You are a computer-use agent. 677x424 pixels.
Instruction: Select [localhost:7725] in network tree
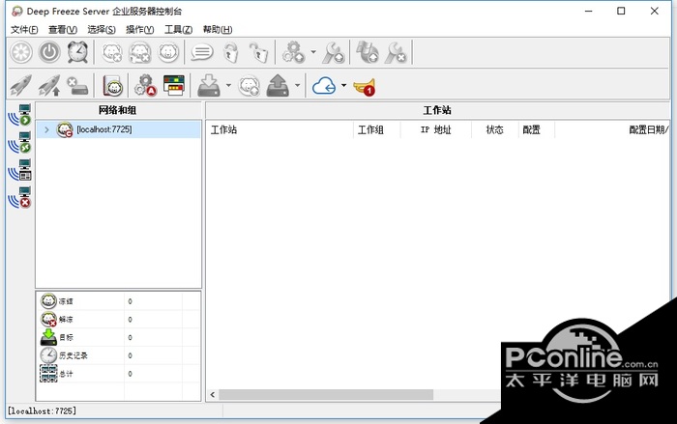click(x=104, y=129)
